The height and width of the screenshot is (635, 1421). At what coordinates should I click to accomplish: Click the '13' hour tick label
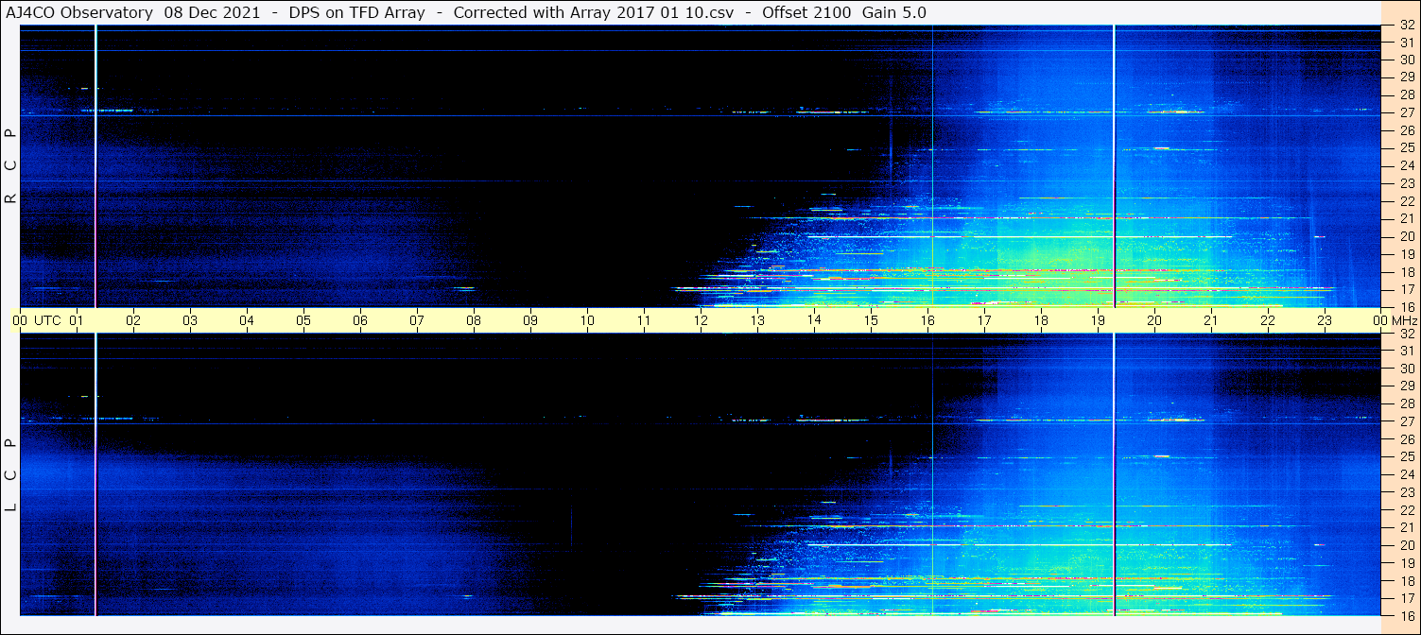tap(757, 320)
